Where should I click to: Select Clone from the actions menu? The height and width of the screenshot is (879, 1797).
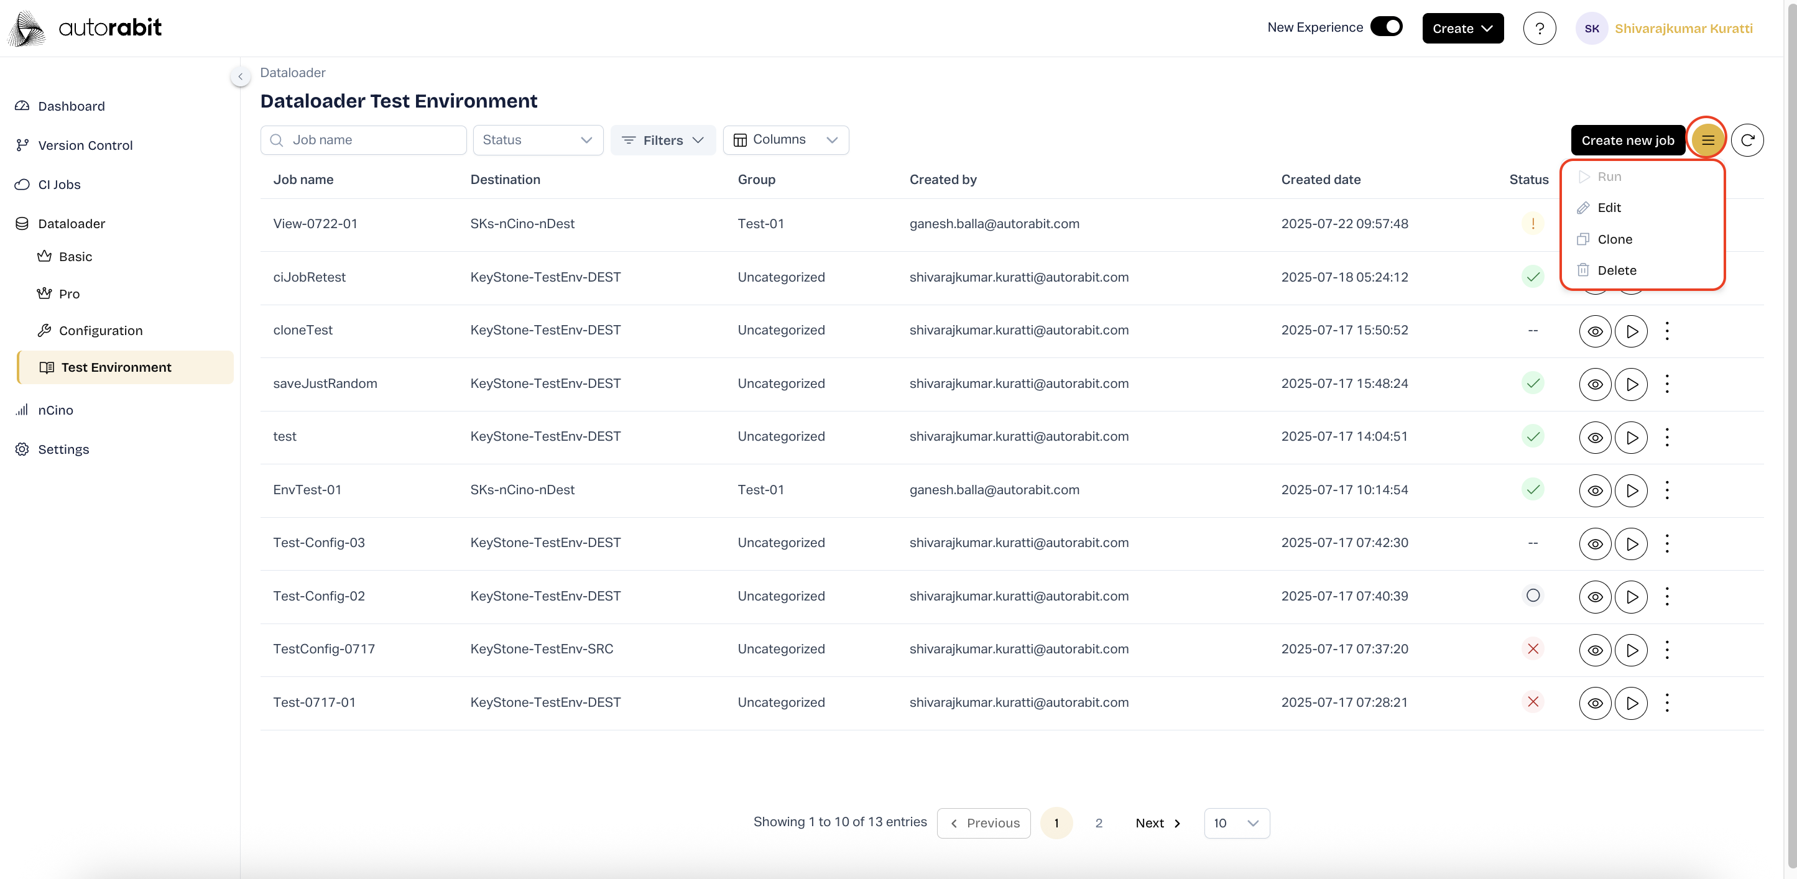click(1614, 239)
